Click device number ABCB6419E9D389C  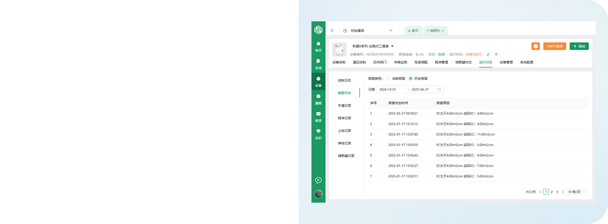380,54
